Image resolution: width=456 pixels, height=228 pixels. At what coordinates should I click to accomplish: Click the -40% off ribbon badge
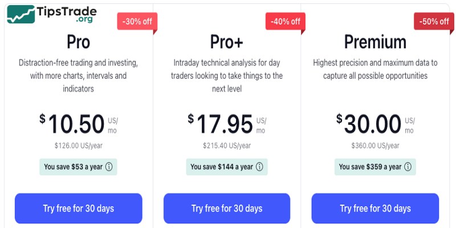[285, 22]
